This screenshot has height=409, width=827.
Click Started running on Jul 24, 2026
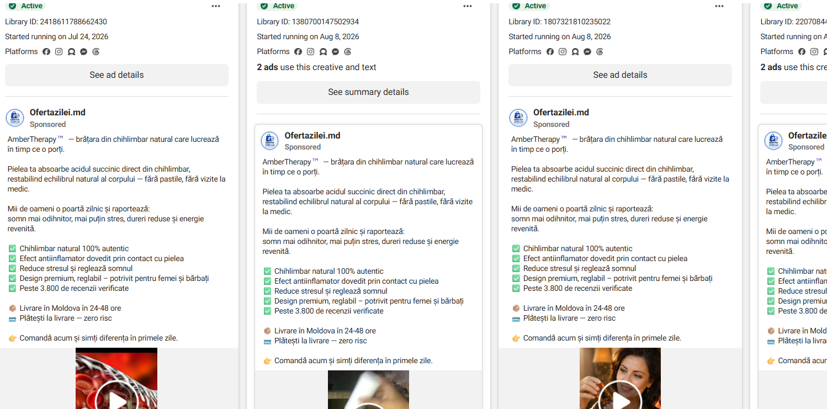(x=57, y=37)
